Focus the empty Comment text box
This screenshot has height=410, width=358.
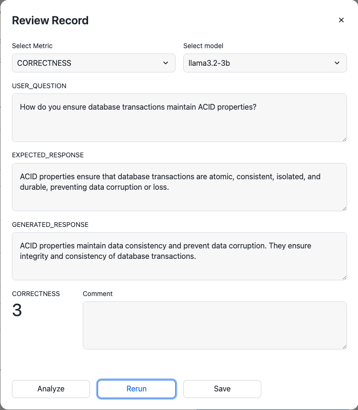(215, 325)
